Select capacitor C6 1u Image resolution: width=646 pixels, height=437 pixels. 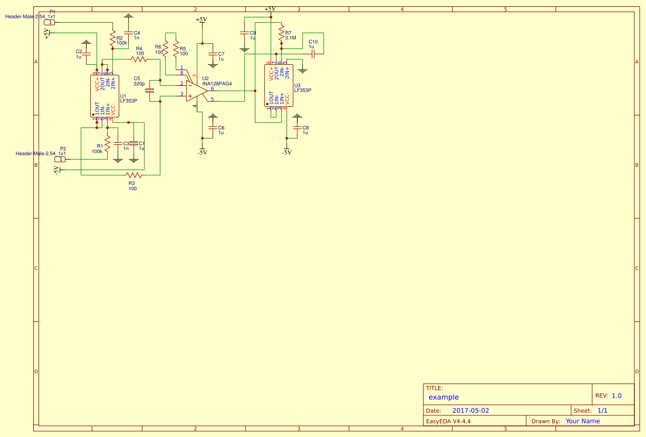213,127
